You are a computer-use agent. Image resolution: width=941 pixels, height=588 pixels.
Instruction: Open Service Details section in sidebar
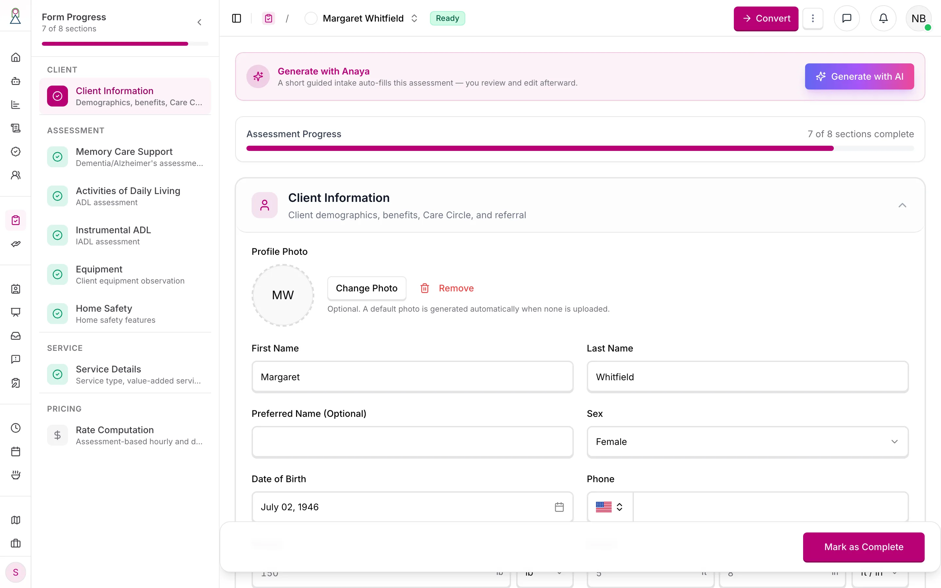click(125, 374)
